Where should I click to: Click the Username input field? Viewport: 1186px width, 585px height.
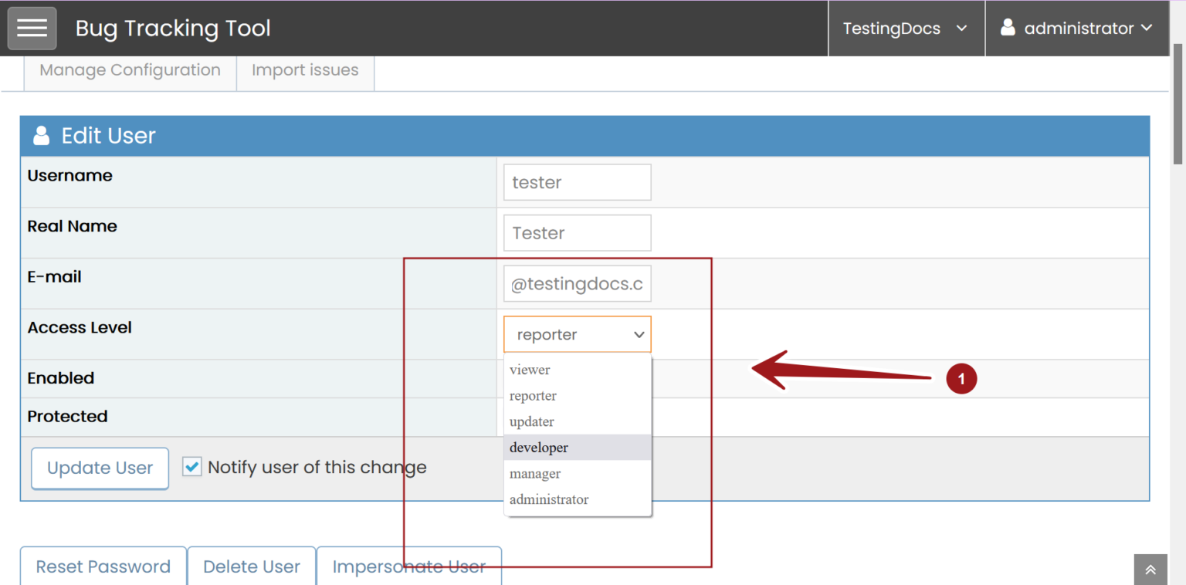pyautogui.click(x=577, y=182)
